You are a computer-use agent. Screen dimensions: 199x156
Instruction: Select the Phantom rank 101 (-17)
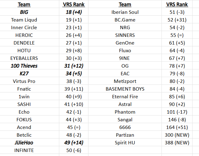pos(177,112)
